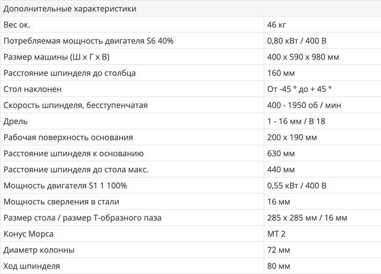Select the 'Размер машины (Ш х Г х В)' label
The width and height of the screenshot is (381, 274).
tap(57, 57)
